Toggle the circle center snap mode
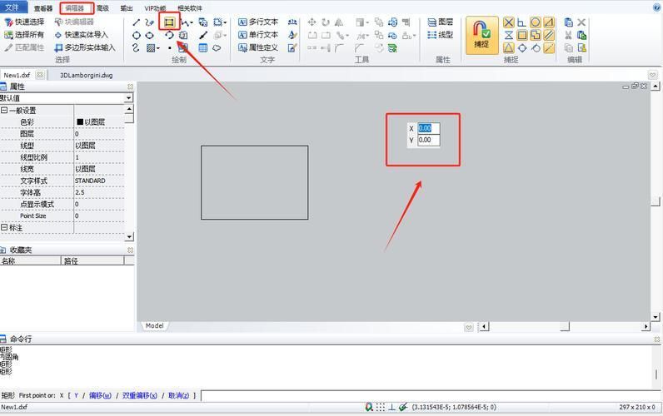Screen dimensions: 663x416 pos(536,22)
